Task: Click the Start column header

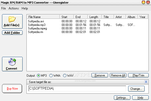Action: pyautogui.click(x=67, y=17)
